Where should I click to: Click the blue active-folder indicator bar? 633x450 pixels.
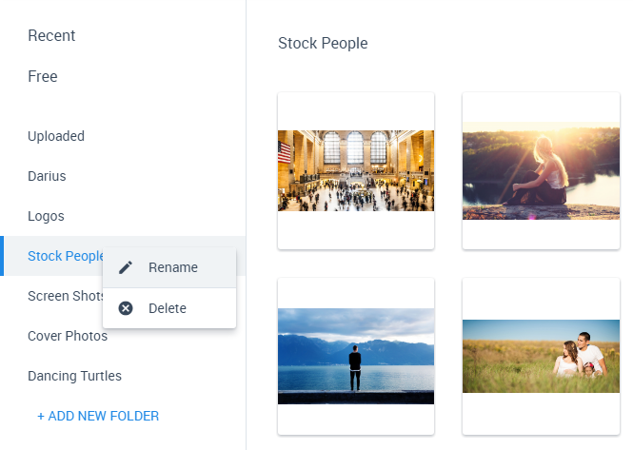tap(2, 256)
